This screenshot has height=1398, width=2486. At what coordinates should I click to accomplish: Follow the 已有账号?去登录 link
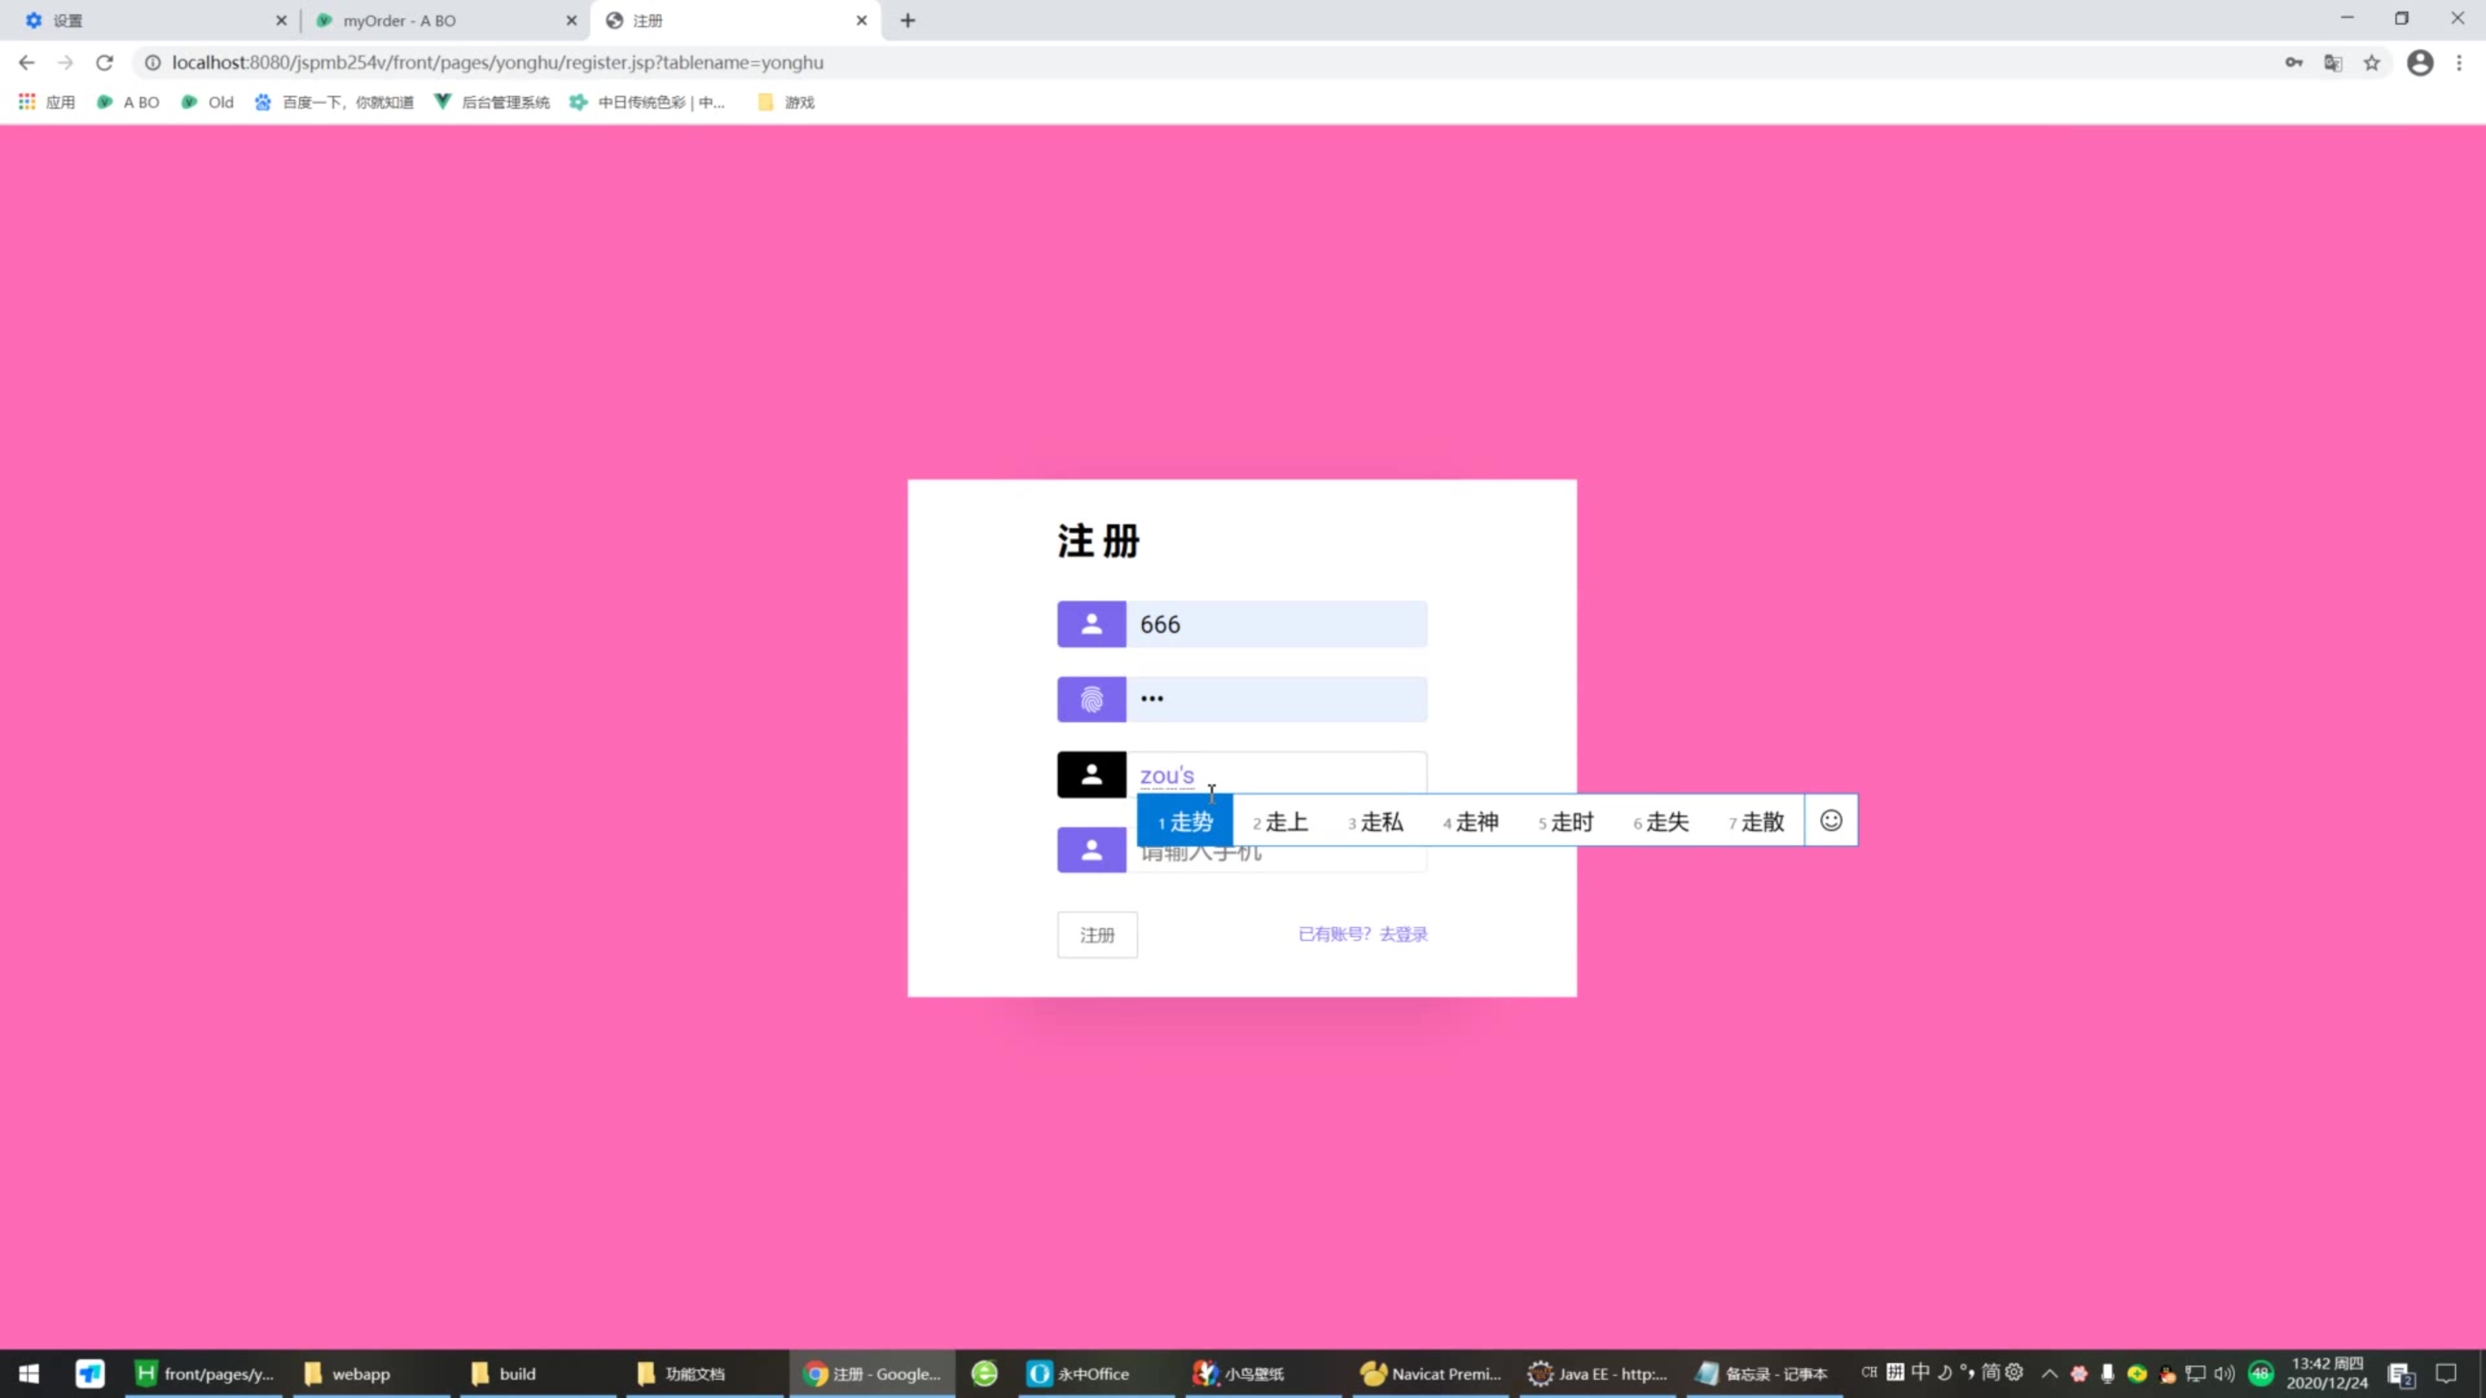[x=1361, y=934]
